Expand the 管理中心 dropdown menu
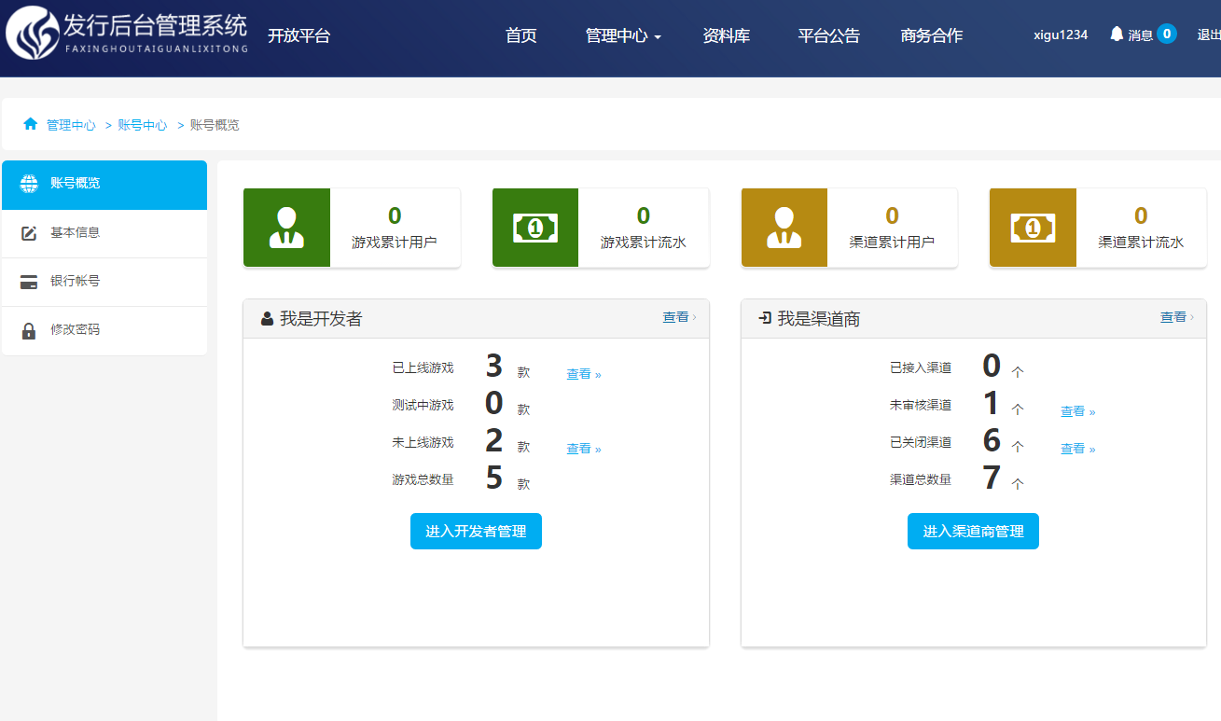This screenshot has height=721, width=1221. pyautogui.click(x=623, y=36)
